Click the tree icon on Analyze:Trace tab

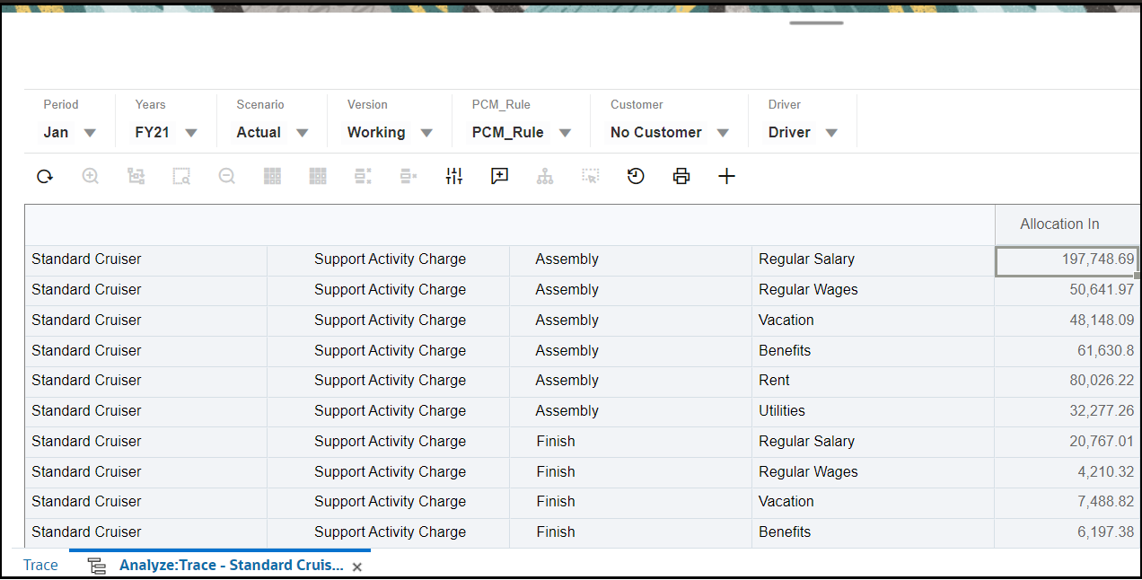pos(96,566)
